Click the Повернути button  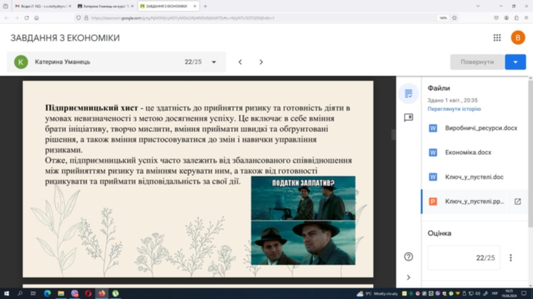coord(477,62)
